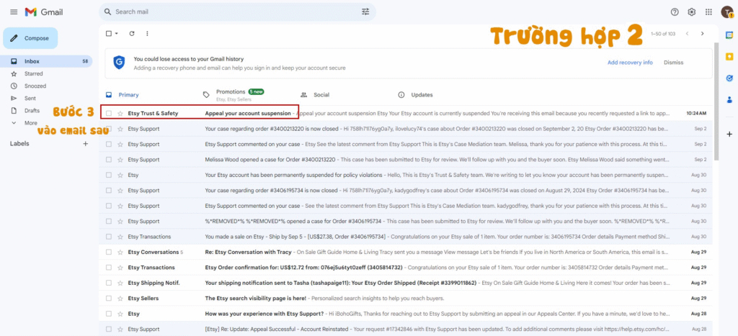Image resolution: width=738 pixels, height=336 pixels.
Task: Tick the checkbox for Etsy Trust & Safety email
Action: tap(109, 114)
